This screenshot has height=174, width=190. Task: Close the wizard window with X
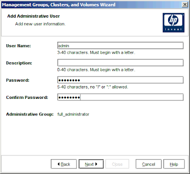185,5
